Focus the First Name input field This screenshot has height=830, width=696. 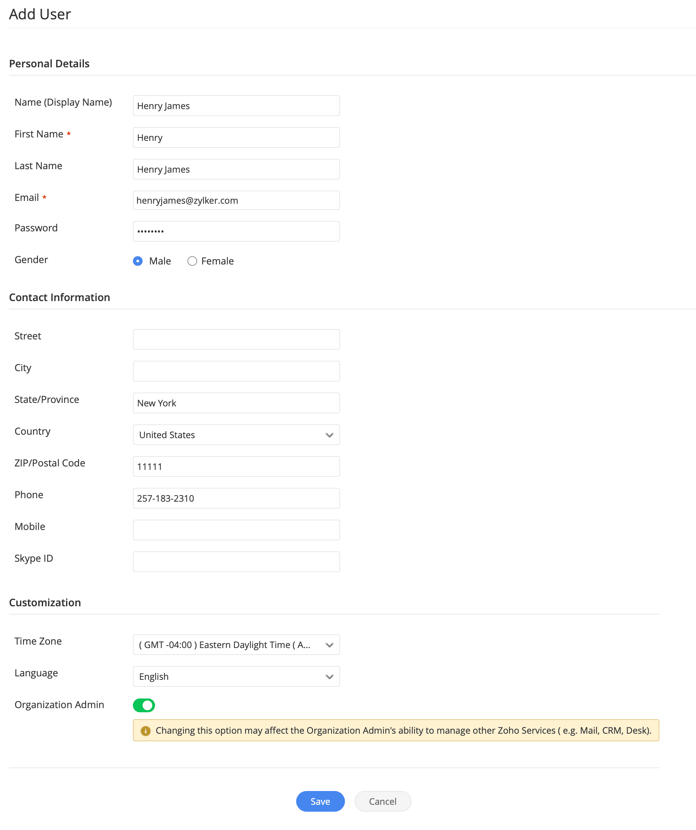coord(236,137)
